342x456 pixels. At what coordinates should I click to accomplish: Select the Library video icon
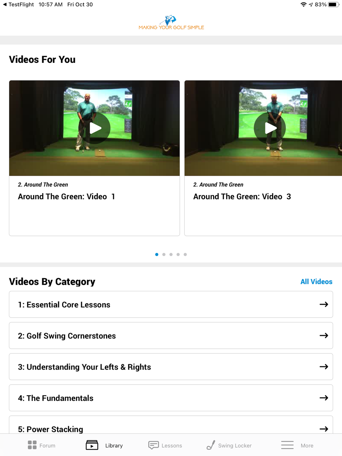pos(92,445)
